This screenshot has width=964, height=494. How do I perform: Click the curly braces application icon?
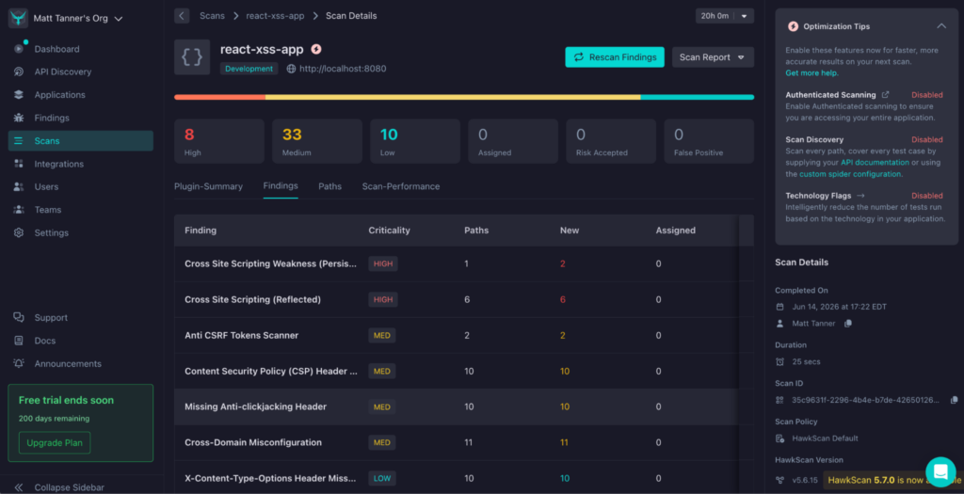[192, 57]
